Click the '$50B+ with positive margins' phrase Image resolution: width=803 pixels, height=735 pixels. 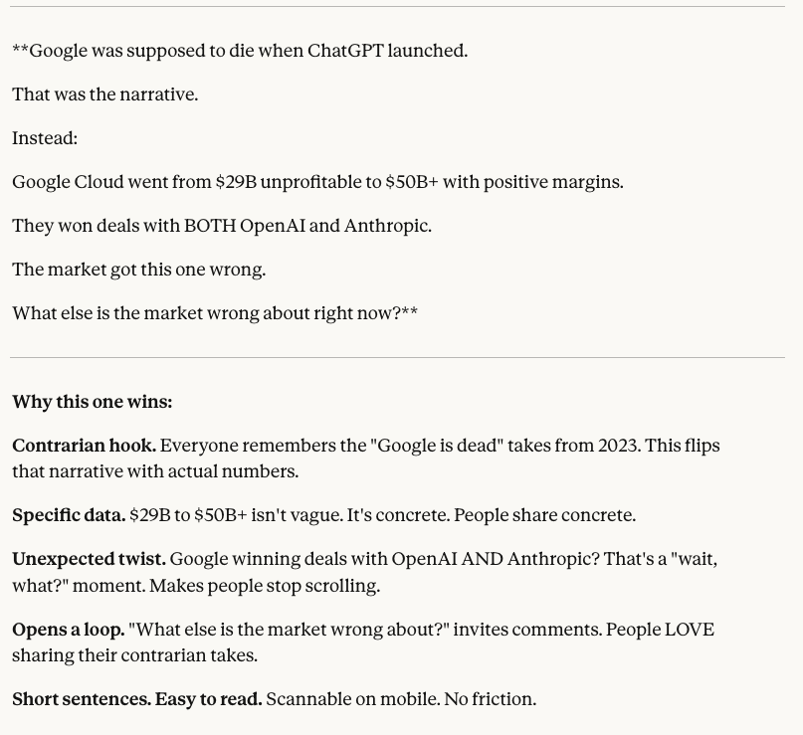pyautogui.click(x=504, y=182)
